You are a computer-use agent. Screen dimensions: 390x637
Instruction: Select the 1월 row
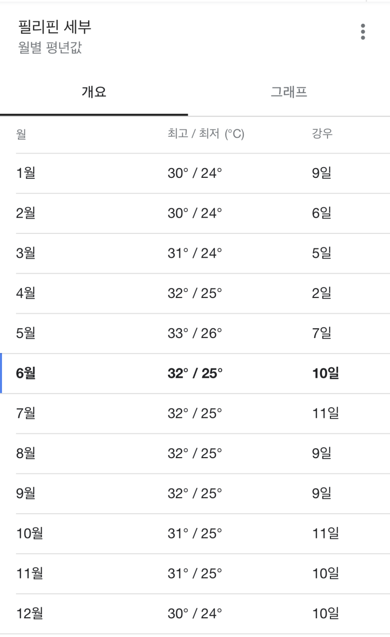point(203,174)
